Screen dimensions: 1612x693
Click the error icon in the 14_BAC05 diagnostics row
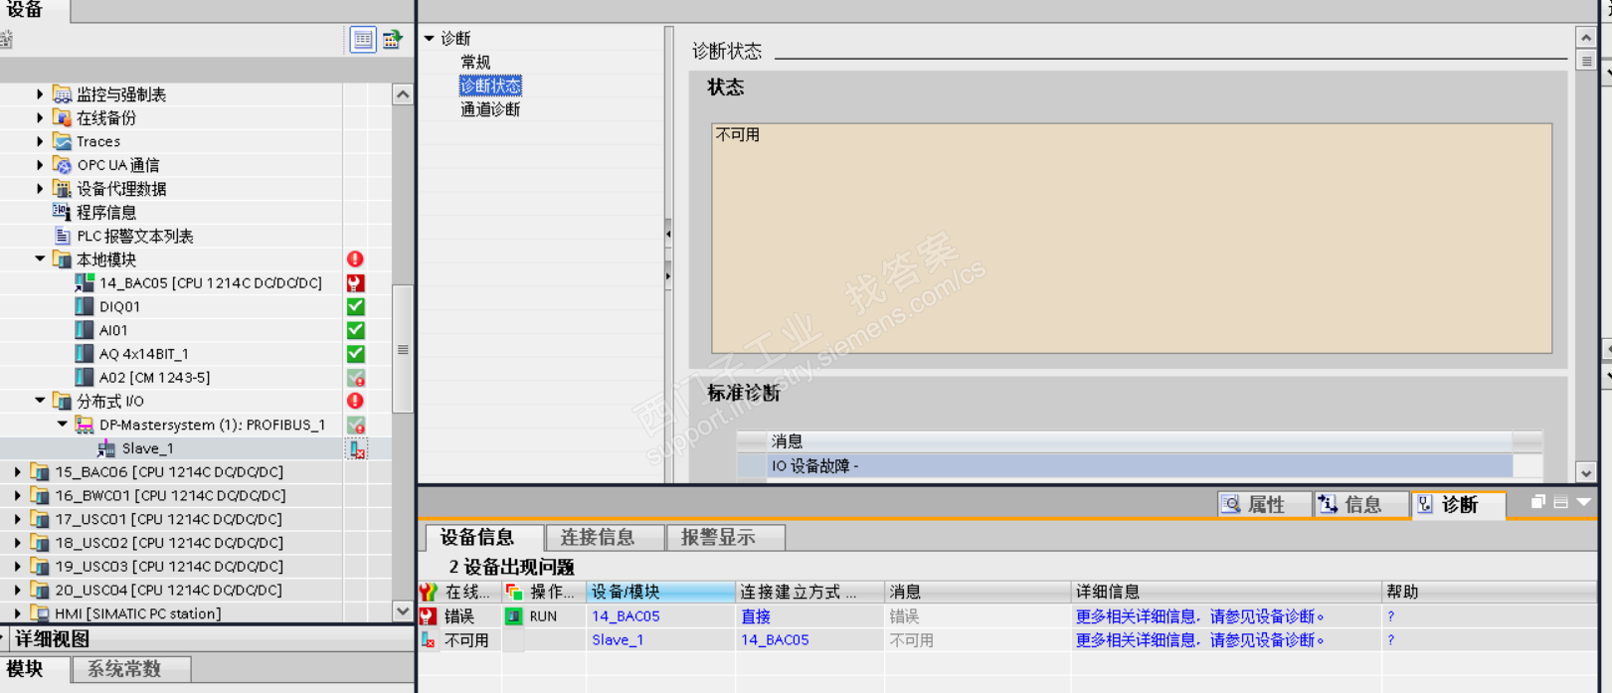click(x=429, y=616)
